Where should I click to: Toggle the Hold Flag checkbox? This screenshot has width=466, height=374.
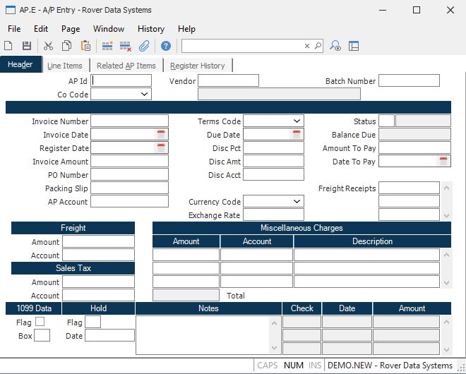pos(92,322)
